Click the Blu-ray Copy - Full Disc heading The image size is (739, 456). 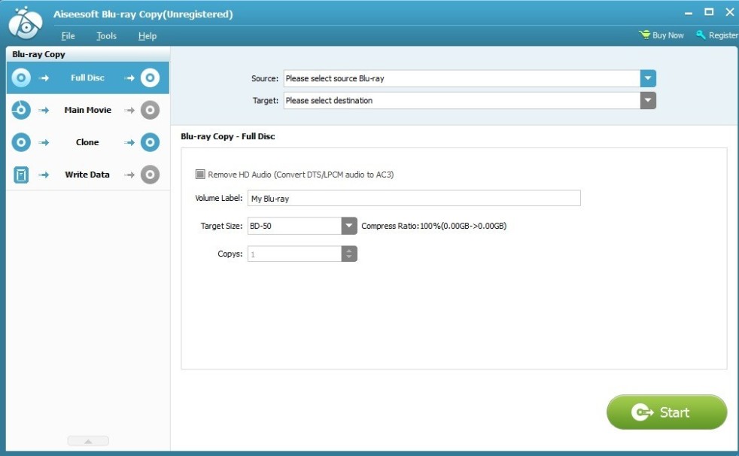227,136
